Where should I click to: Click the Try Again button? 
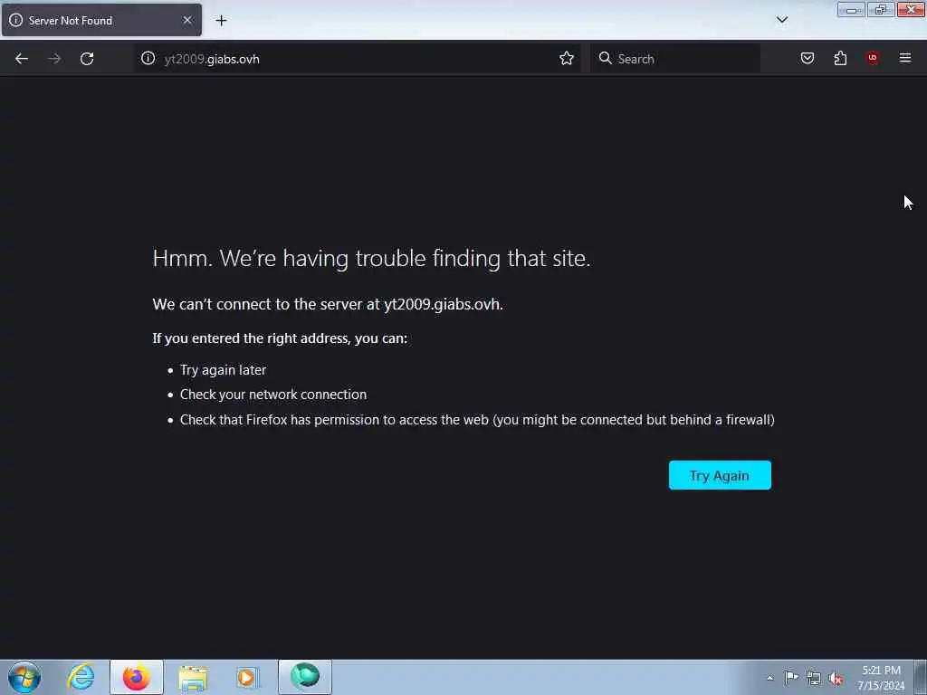[x=720, y=475]
